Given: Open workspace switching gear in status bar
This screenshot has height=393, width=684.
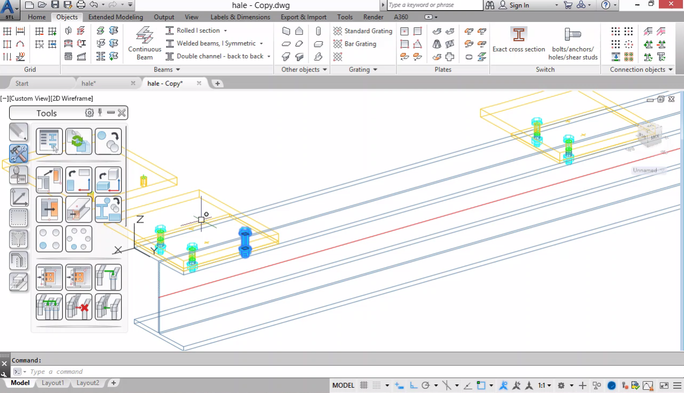Looking at the screenshot, I should [x=561, y=385].
